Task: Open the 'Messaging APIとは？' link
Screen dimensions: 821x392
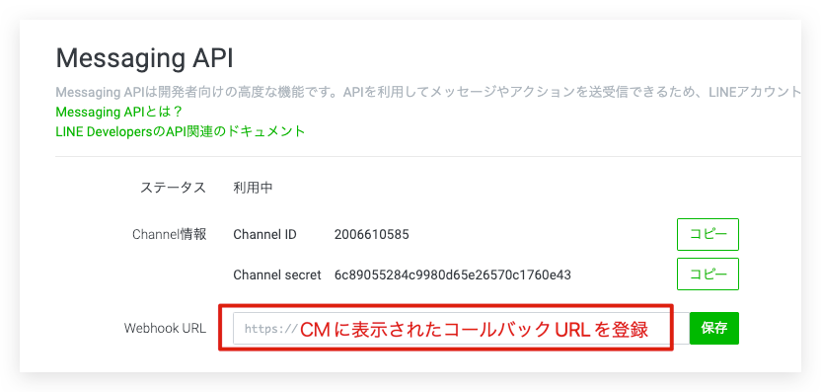Action: pyautogui.click(x=118, y=113)
